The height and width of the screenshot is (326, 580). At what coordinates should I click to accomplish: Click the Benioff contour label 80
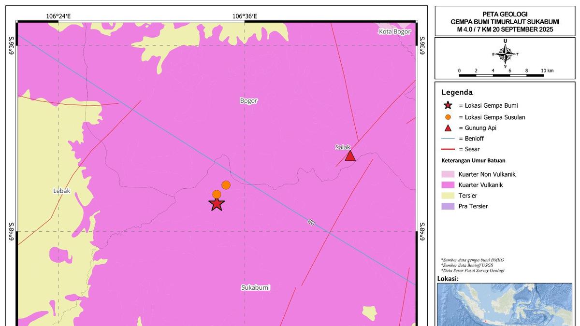tap(311, 222)
